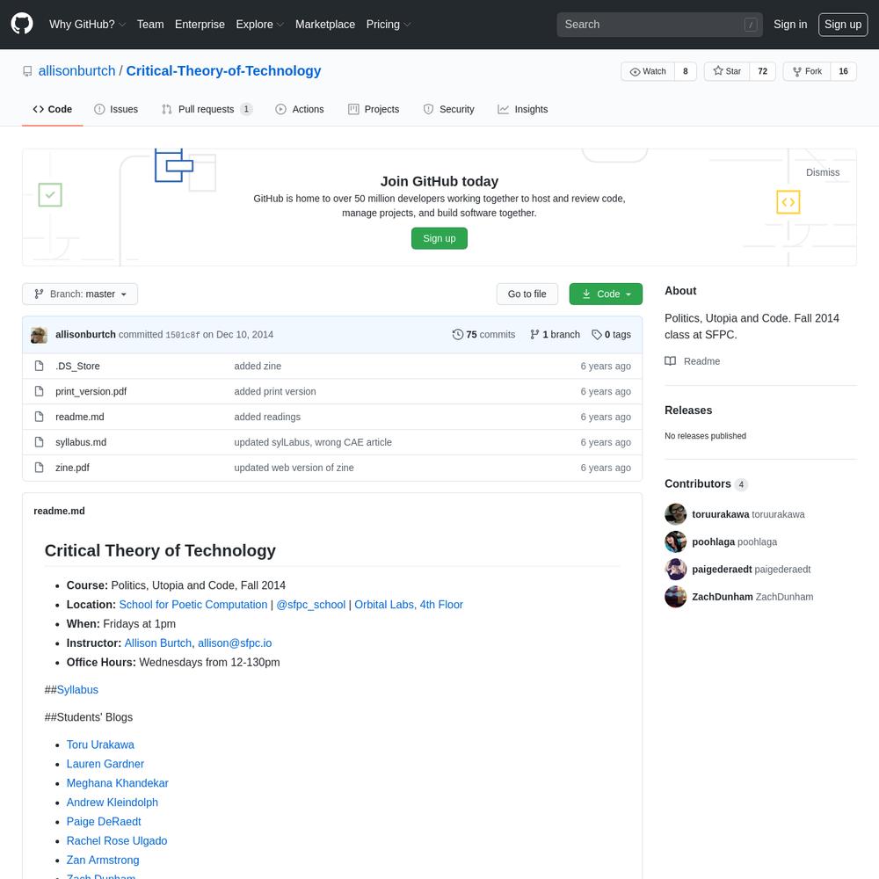The height and width of the screenshot is (879, 879).
Task: Click the file icon for print_version.pdf
Action: (39, 391)
